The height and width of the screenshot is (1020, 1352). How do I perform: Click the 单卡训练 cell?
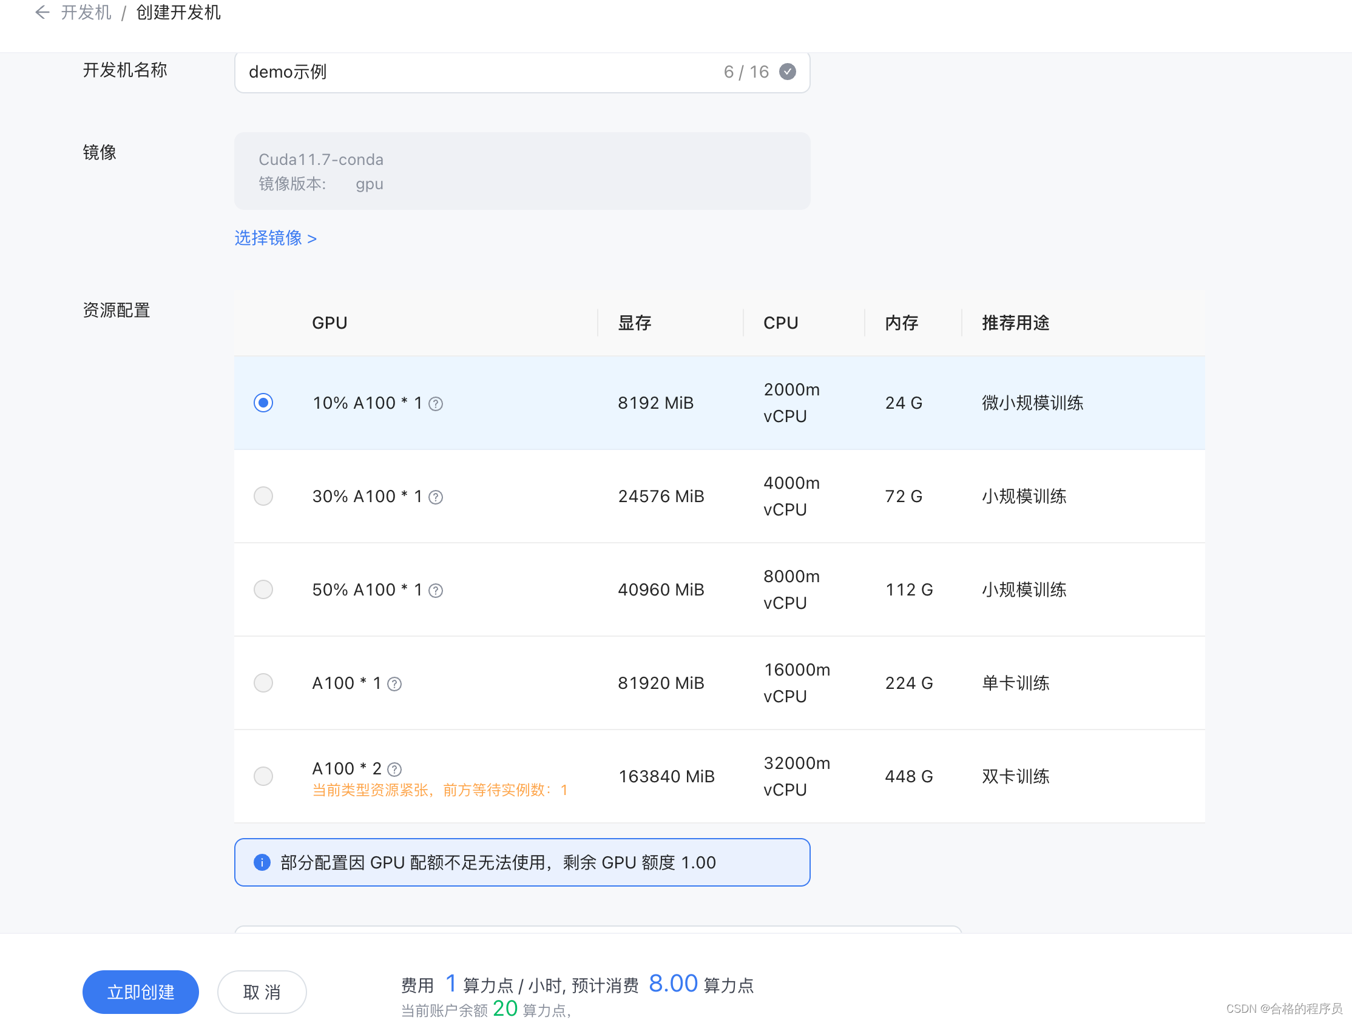pyautogui.click(x=1015, y=683)
